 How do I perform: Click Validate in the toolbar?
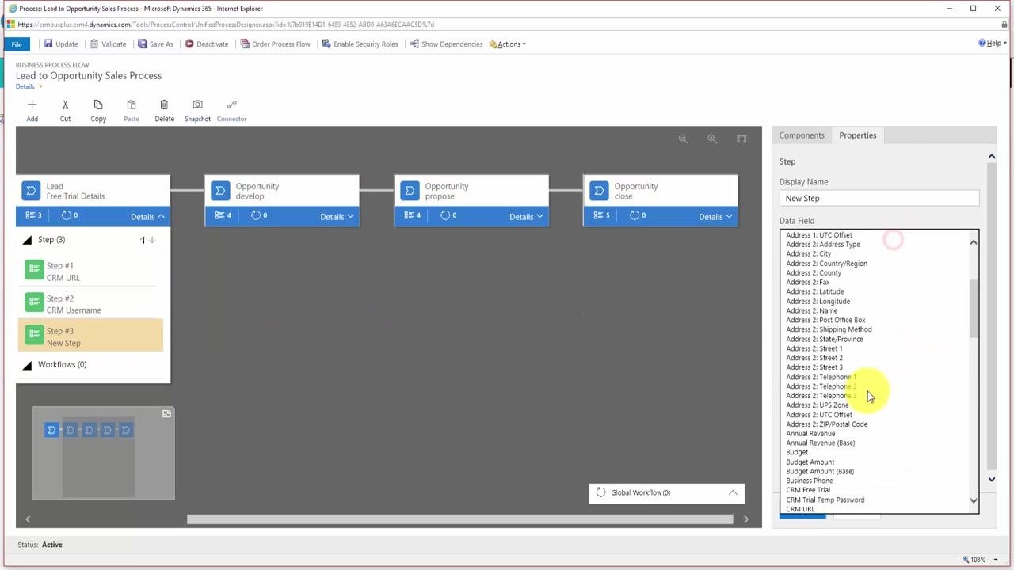(108, 44)
